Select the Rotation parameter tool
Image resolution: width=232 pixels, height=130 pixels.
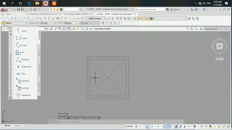[x=22, y=60]
